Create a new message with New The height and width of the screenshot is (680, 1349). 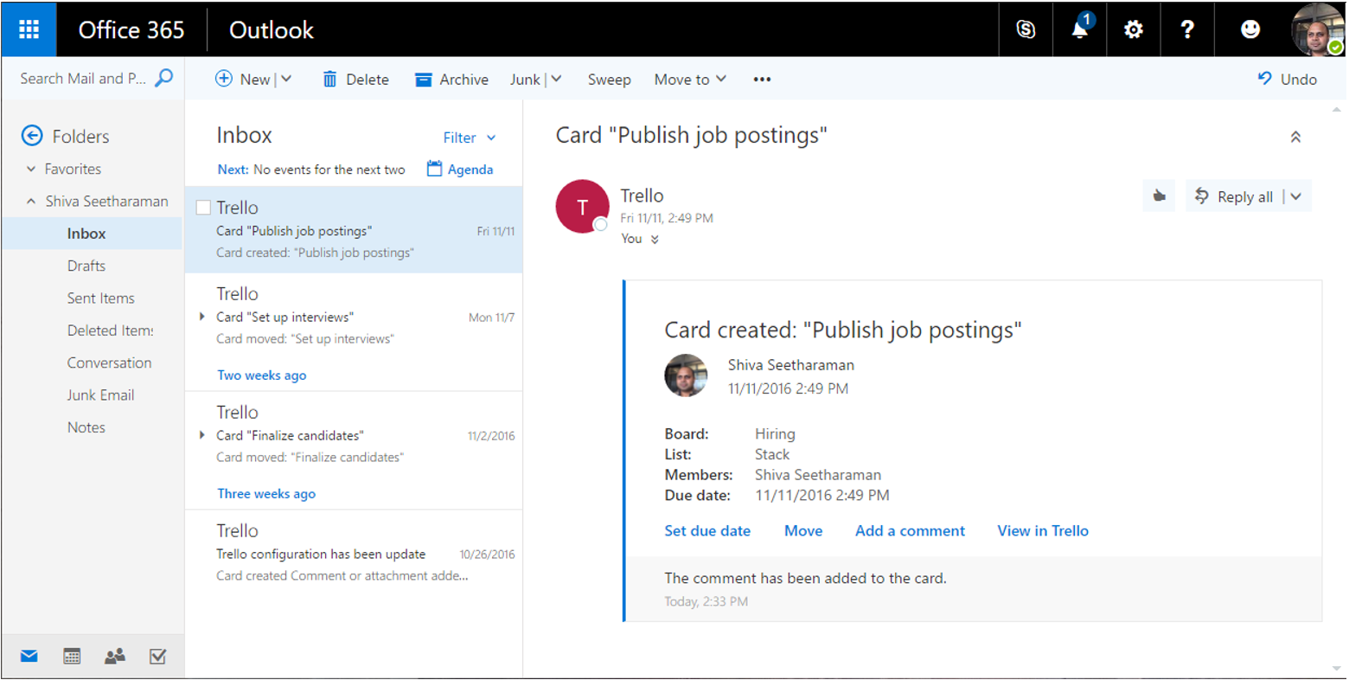click(243, 79)
